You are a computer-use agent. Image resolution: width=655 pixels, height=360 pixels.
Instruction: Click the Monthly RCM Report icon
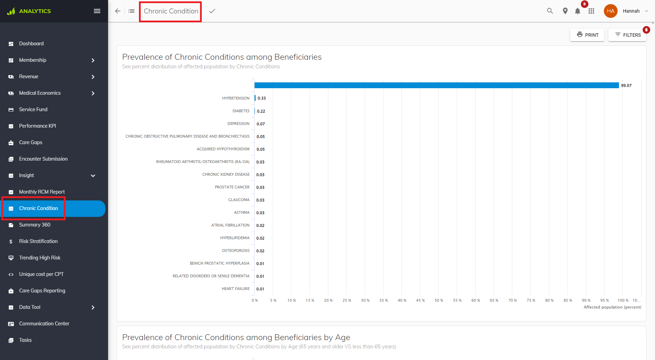[x=11, y=192]
